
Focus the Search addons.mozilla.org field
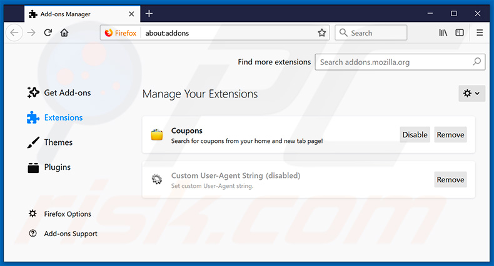pyautogui.click(x=393, y=62)
